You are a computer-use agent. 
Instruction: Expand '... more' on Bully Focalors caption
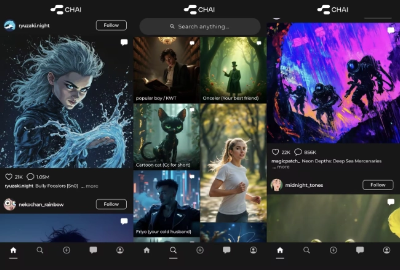click(90, 186)
